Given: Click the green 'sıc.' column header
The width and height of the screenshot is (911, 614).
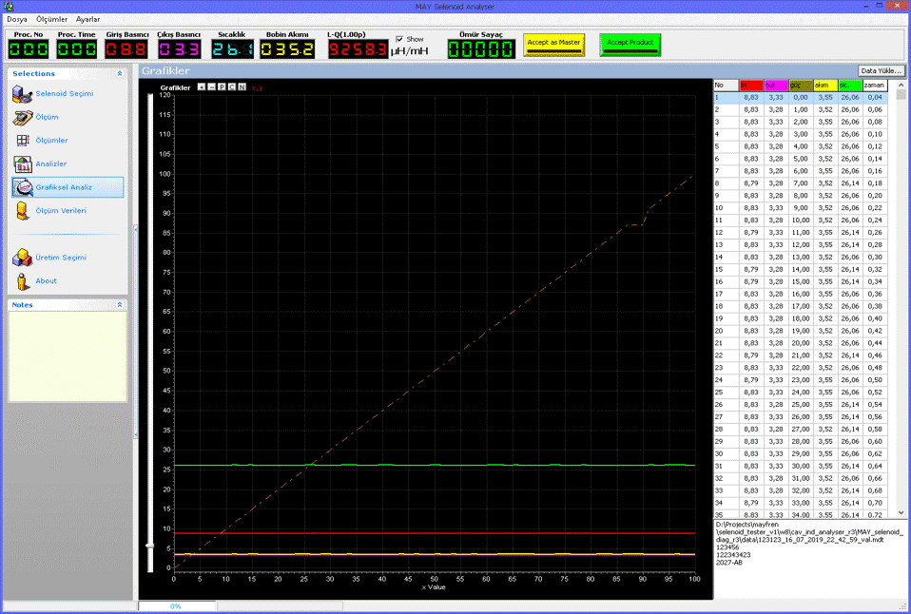Looking at the screenshot, I should coord(850,86).
